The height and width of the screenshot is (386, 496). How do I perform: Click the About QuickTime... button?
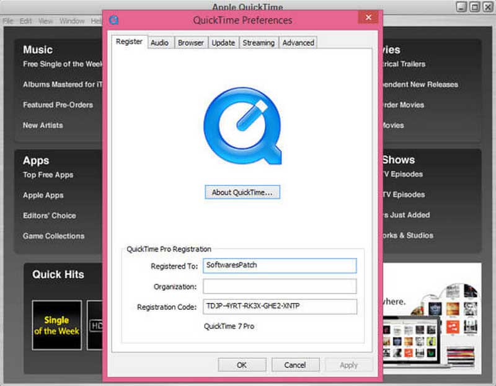click(242, 192)
